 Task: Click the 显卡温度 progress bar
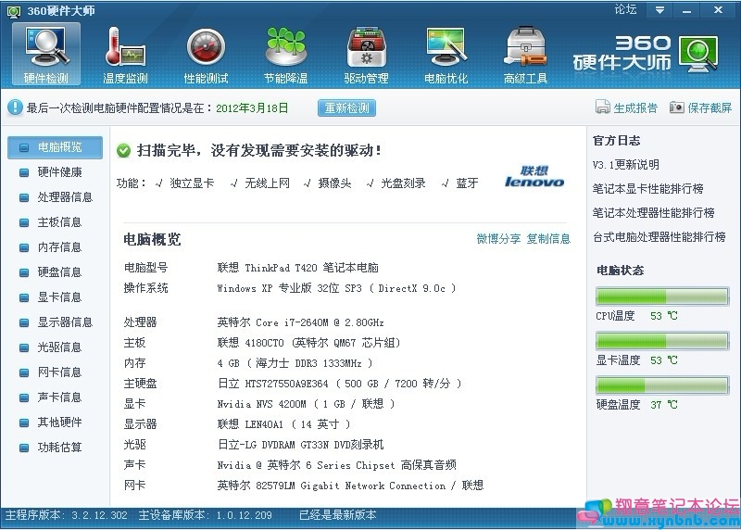click(x=662, y=341)
